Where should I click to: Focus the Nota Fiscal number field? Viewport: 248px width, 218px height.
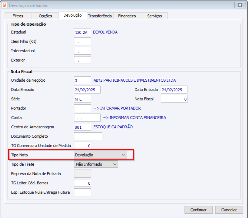point(174,99)
